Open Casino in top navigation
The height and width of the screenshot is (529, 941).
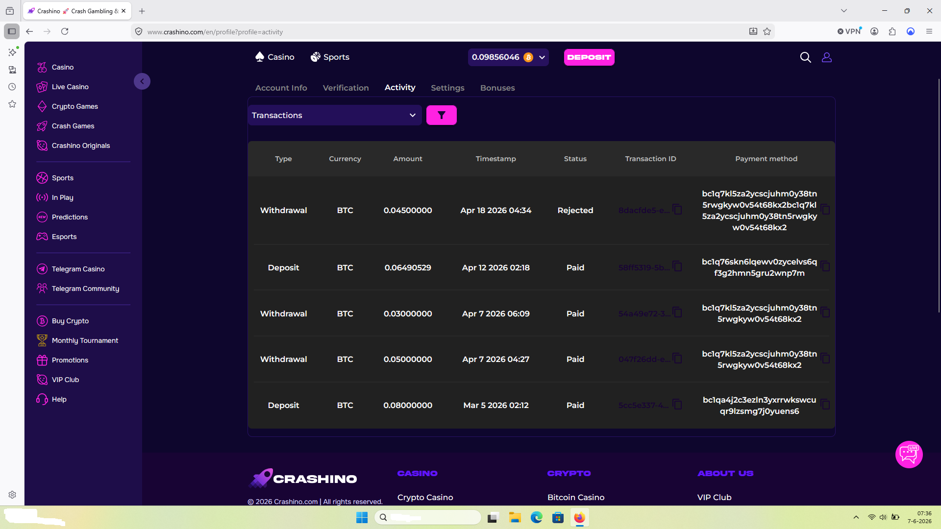[x=274, y=57]
